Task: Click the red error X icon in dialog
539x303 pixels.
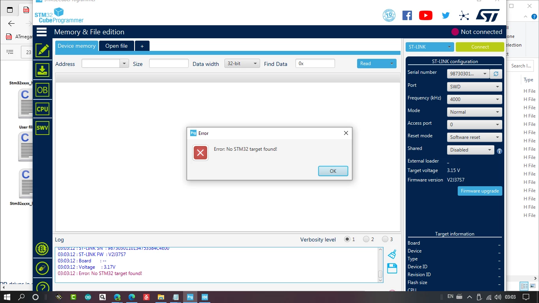Action: [x=200, y=153]
